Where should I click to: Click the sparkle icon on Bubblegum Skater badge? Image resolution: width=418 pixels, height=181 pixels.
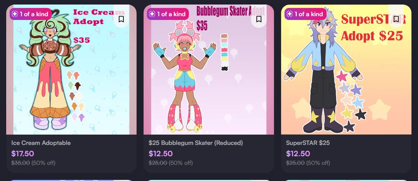152,14
